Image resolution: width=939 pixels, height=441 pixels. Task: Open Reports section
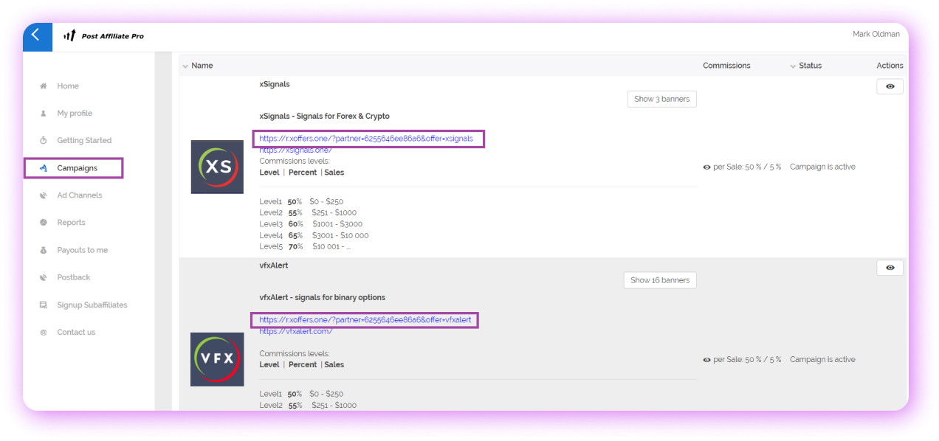pyautogui.click(x=71, y=223)
